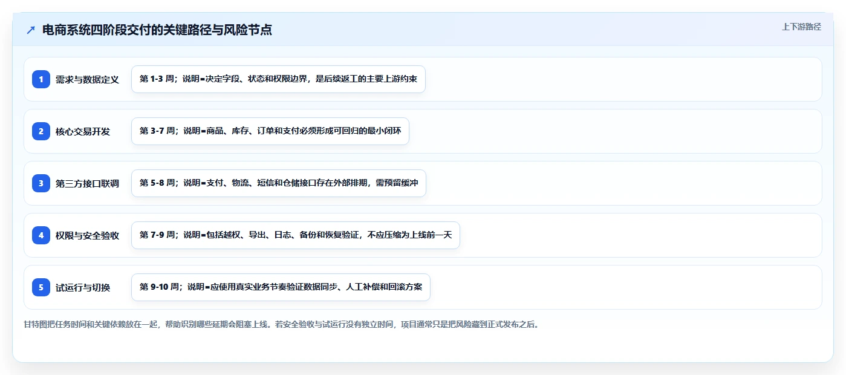Click the 需求与数据定义 stage label

point(87,79)
